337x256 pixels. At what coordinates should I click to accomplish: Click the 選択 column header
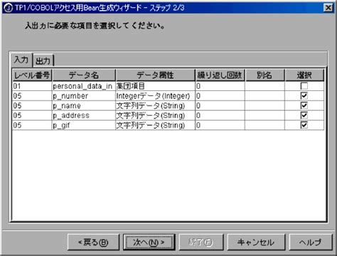pos(304,75)
